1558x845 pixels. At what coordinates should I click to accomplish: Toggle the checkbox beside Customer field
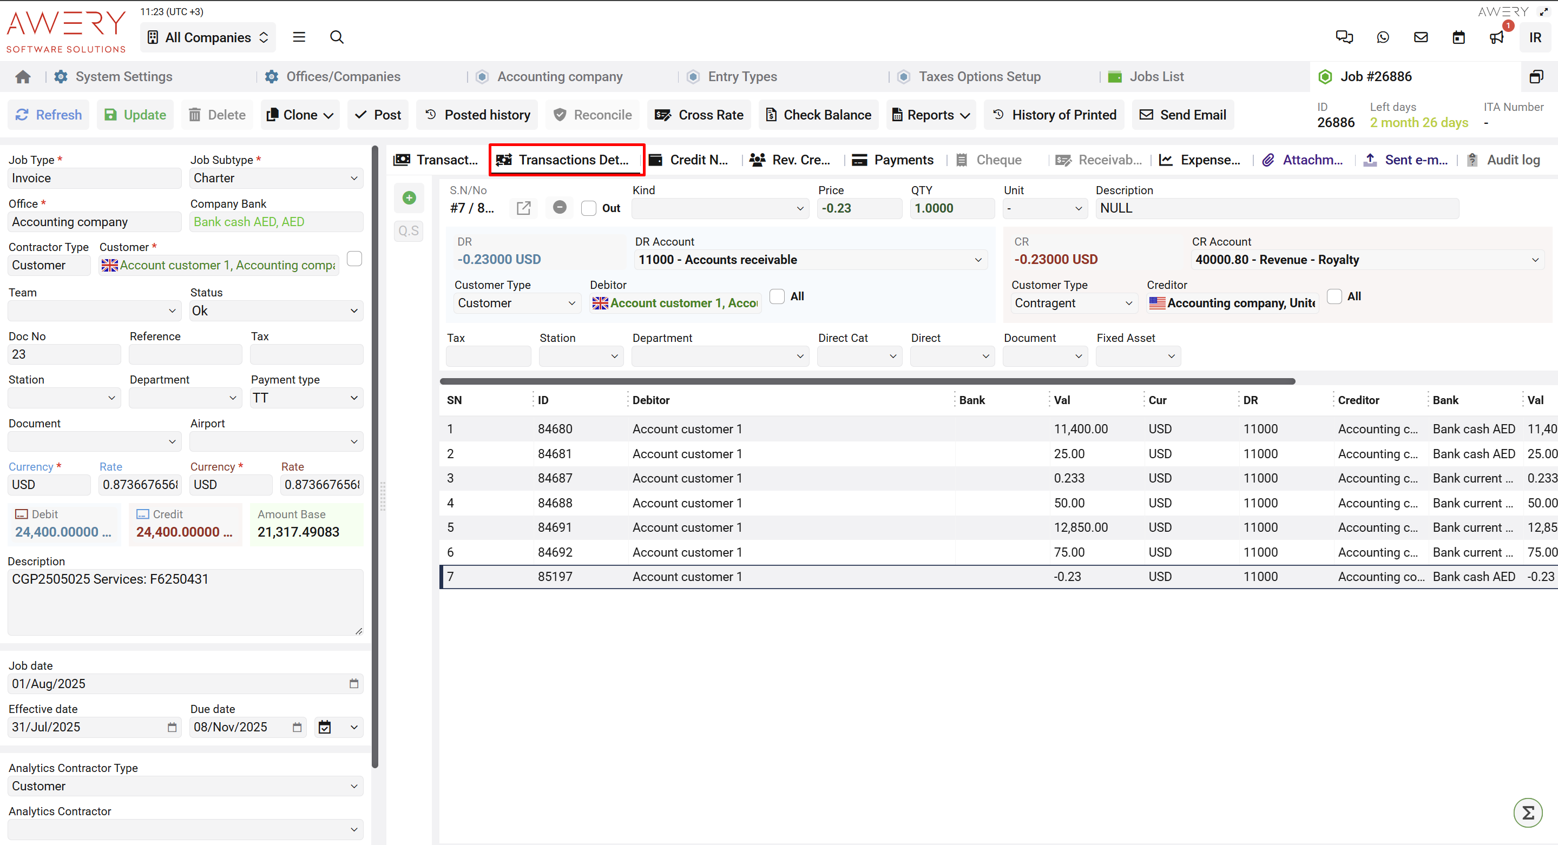pos(354,259)
